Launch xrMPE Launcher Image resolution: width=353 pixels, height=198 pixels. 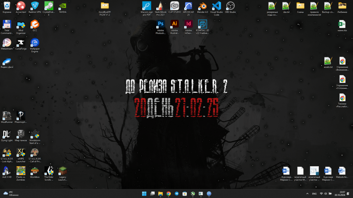click(21, 155)
